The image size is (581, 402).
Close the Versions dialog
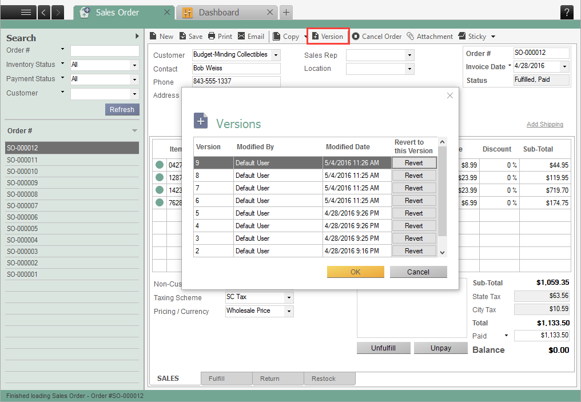coord(450,95)
